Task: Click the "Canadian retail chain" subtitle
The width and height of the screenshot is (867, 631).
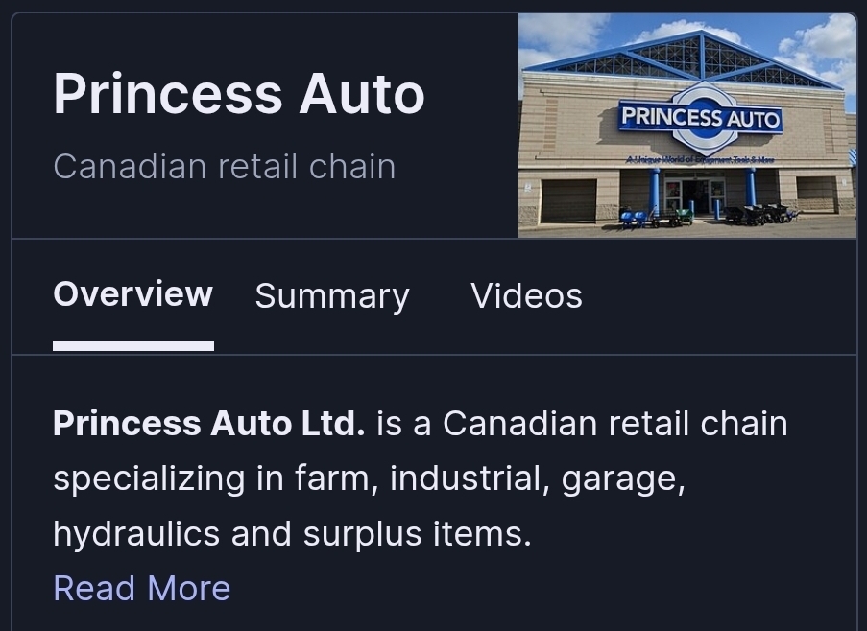Action: coord(225,167)
